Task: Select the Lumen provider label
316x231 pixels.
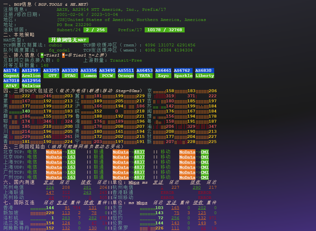Action: coord(89,76)
